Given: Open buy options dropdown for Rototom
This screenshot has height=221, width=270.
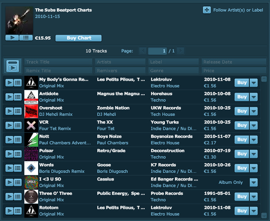Looking at the screenshot, I should click(x=254, y=211).
